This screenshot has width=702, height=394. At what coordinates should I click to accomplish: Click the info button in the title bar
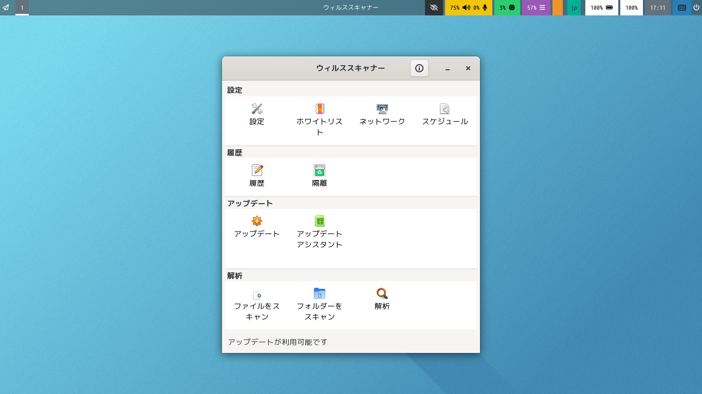point(419,68)
